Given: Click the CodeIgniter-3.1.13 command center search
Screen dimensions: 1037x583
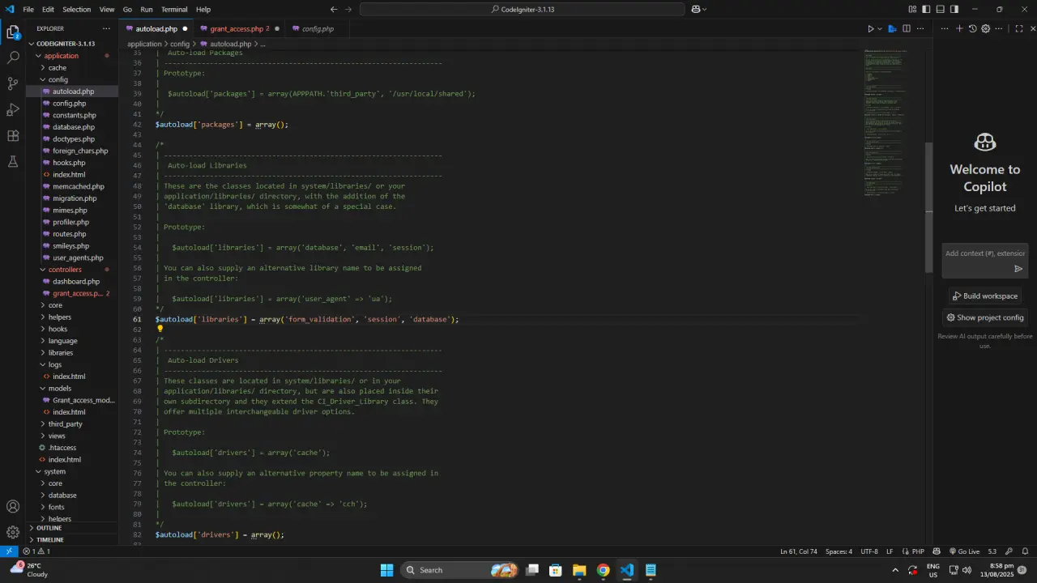Looking at the screenshot, I should (523, 9).
